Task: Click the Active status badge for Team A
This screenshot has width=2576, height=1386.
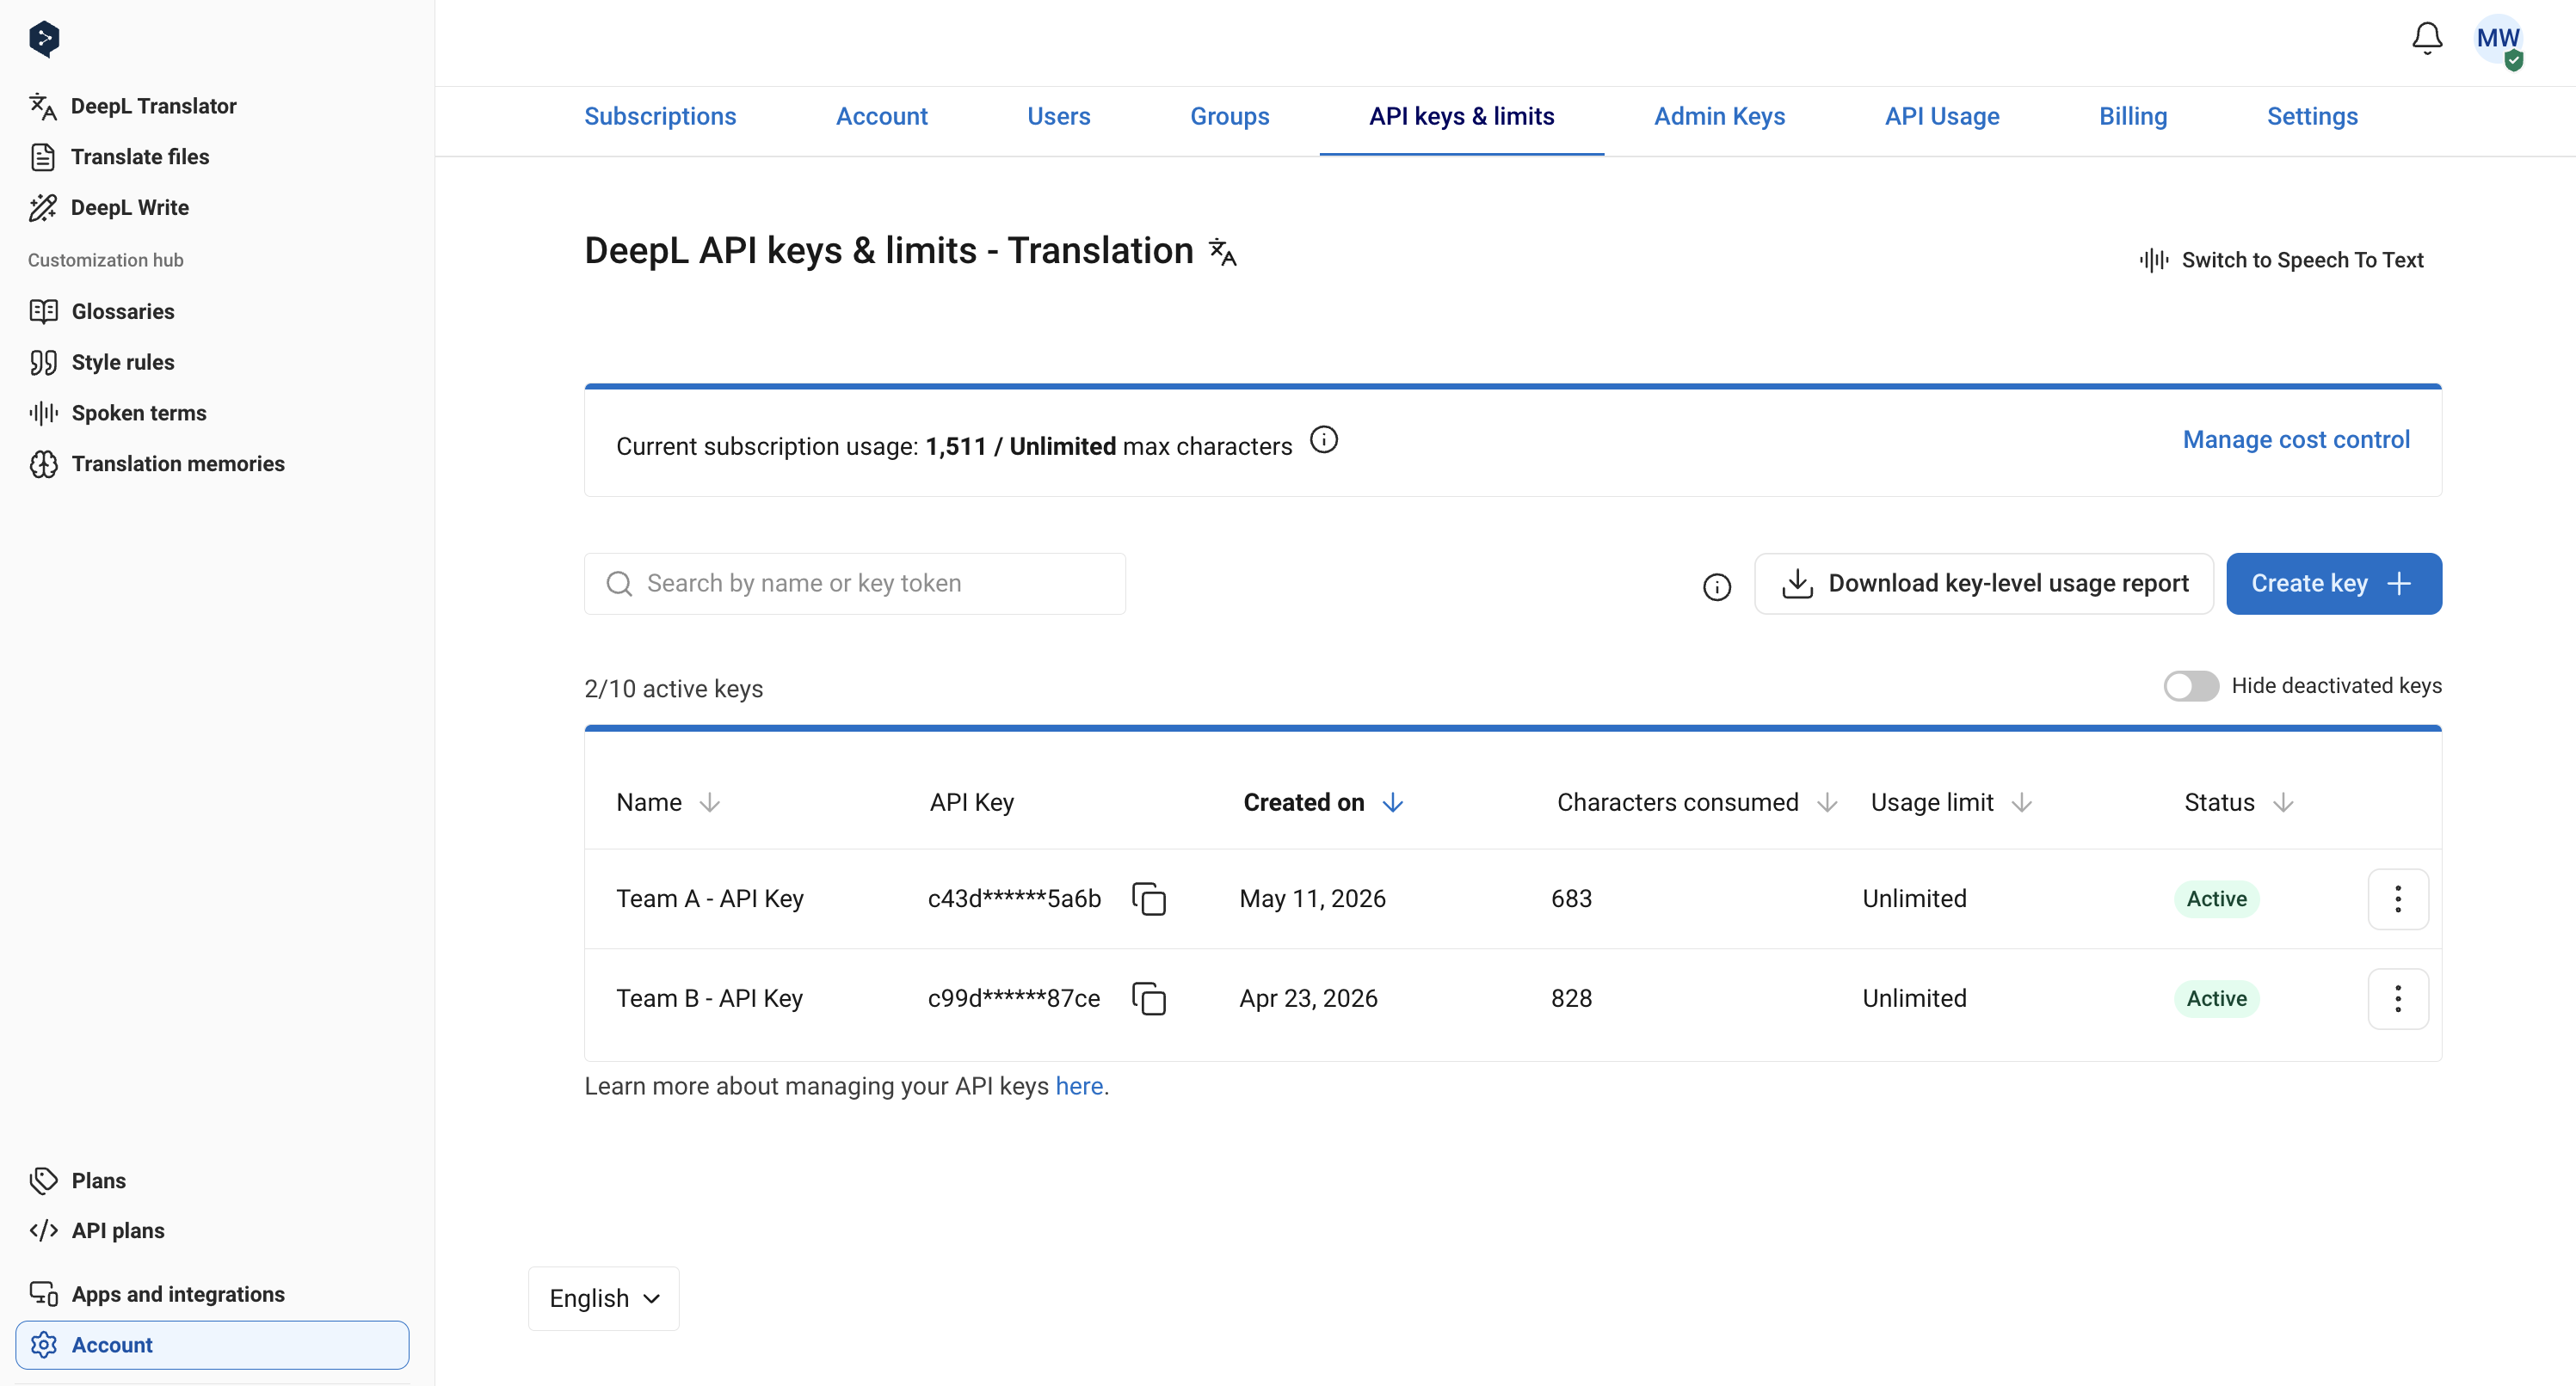Action: point(2216,898)
